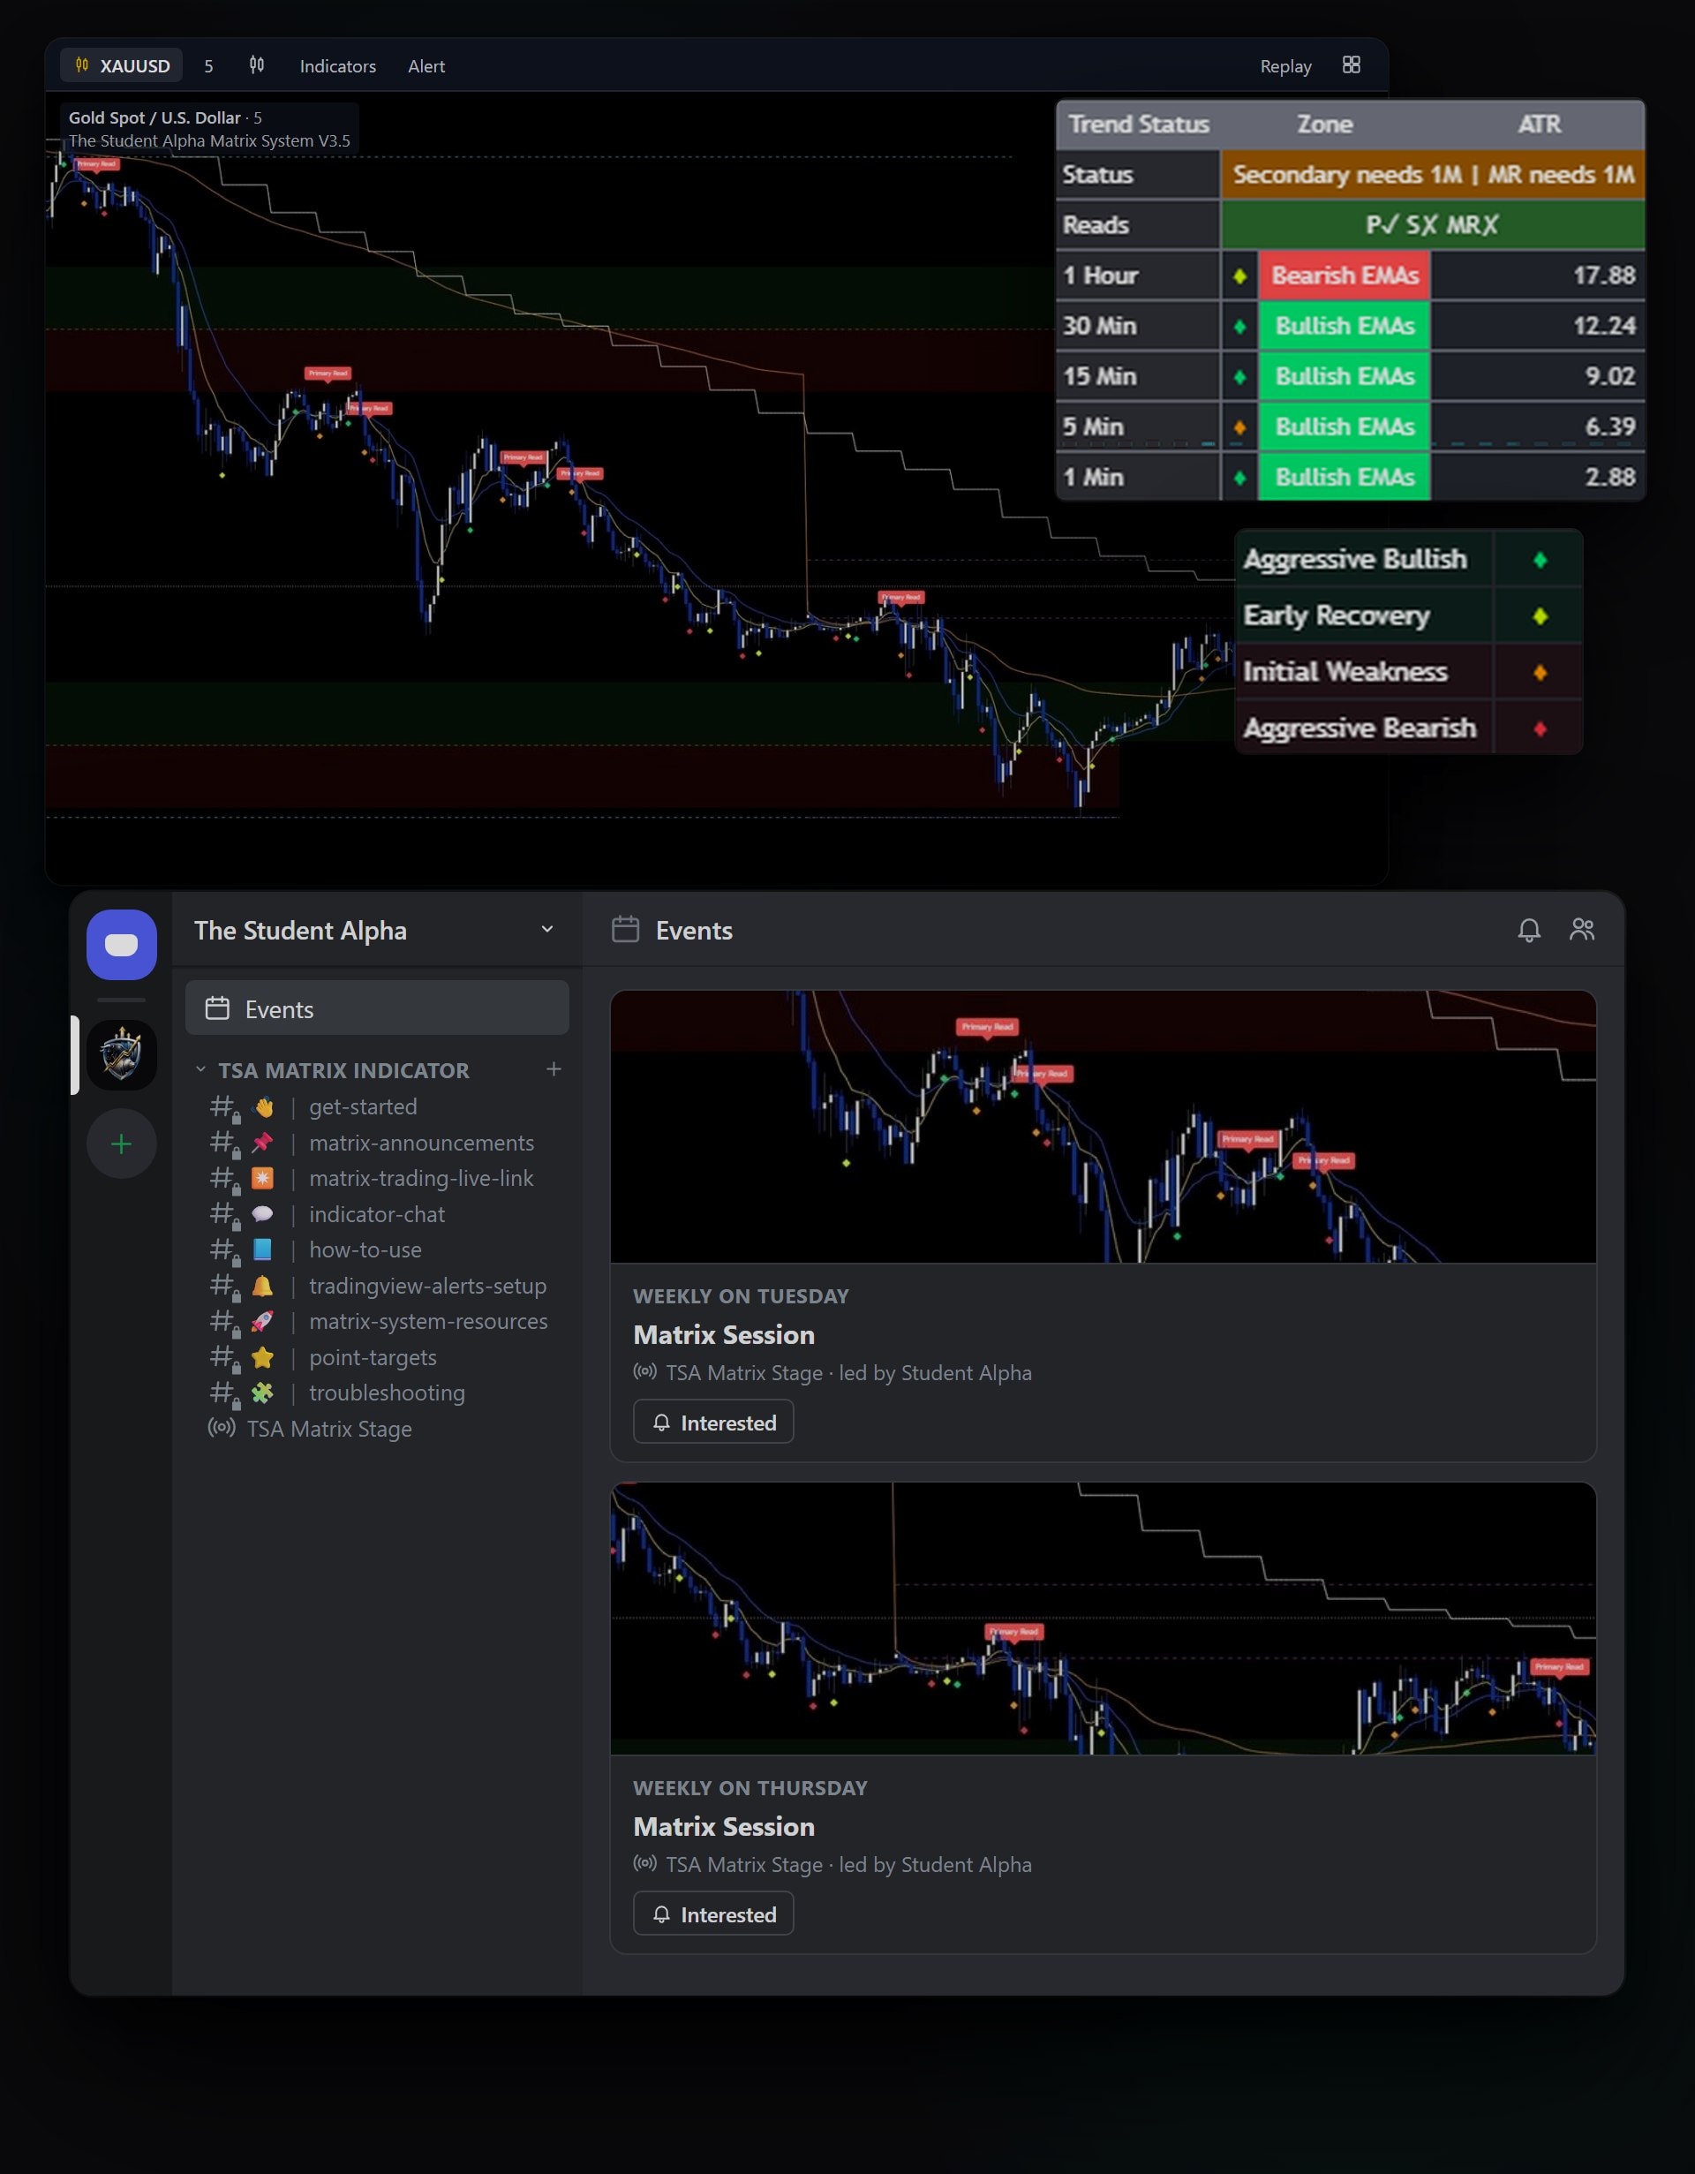Expand The Student Alpha server dropdown
The height and width of the screenshot is (2174, 1695).
(x=546, y=929)
